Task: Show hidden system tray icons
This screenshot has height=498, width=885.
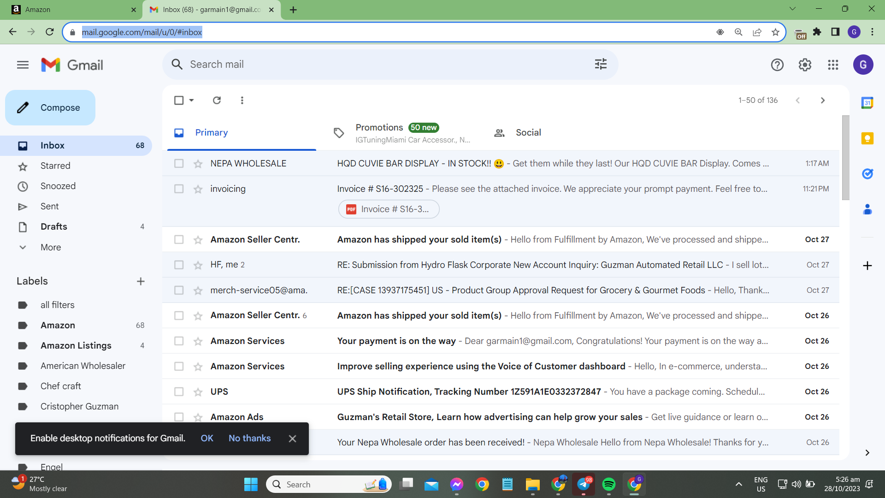Action: tap(738, 484)
